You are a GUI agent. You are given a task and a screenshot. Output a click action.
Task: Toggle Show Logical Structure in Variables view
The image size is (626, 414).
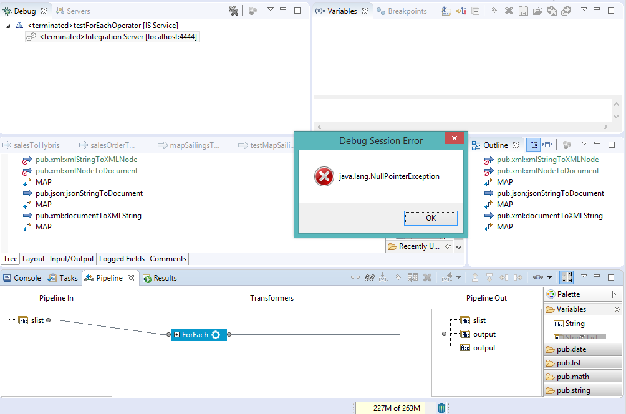[461, 11]
